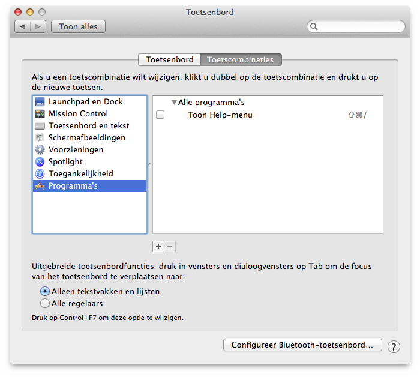Click the Mission Control icon
Viewport: 420px width, 377px height.
pyautogui.click(x=40, y=114)
